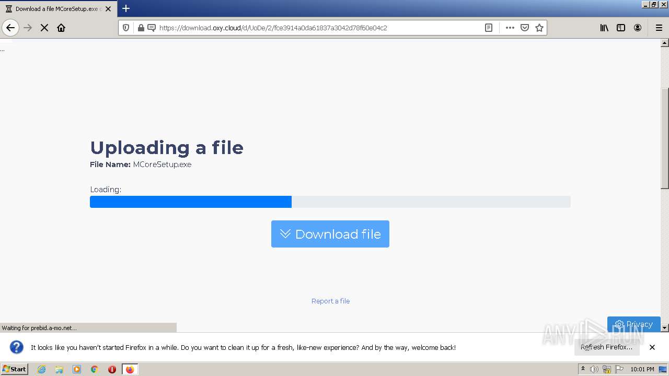Click the question mark info icon
Viewport: 669px width, 376px height.
tap(17, 347)
